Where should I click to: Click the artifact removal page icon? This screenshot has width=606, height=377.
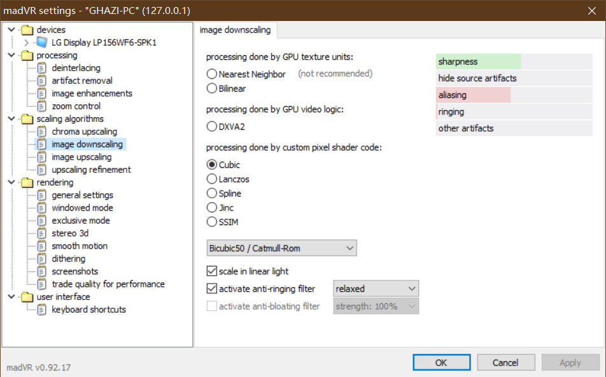point(42,81)
